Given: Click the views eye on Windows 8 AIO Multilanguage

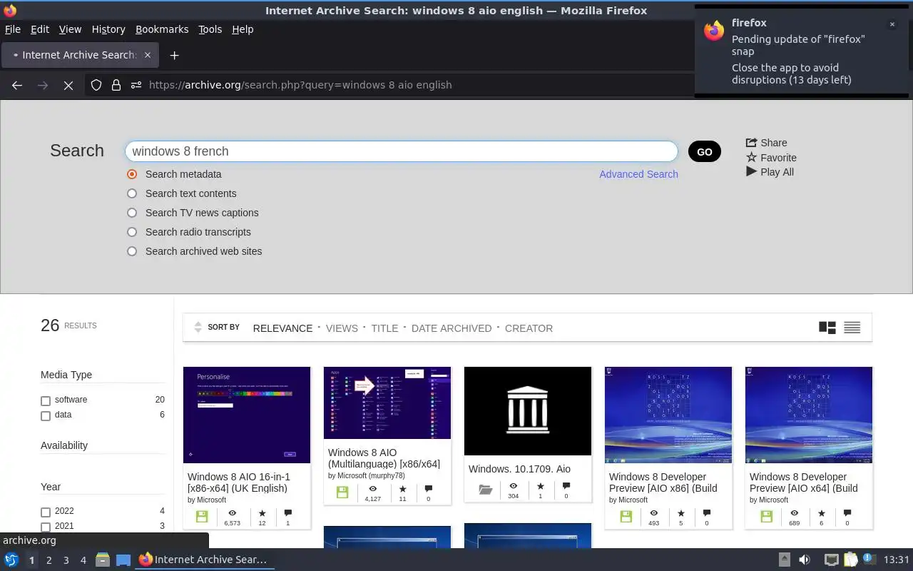Looking at the screenshot, I should point(372,489).
